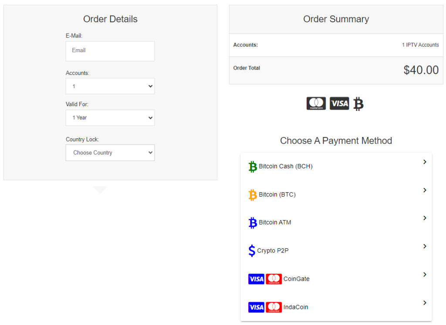Expand the CoinGate option using its chevron
Viewport: 446px width, 325px height.
pyautogui.click(x=425, y=275)
